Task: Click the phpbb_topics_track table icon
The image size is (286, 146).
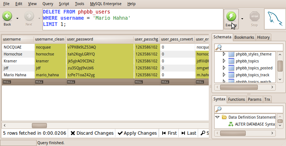Action: click(231, 75)
